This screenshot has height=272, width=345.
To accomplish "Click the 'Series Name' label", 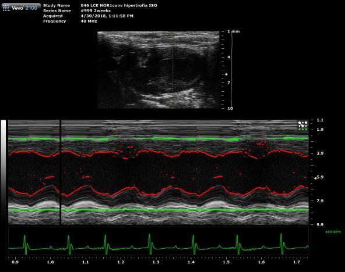I will click(x=57, y=10).
